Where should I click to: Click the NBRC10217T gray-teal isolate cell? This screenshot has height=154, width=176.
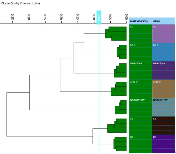tap(164, 107)
